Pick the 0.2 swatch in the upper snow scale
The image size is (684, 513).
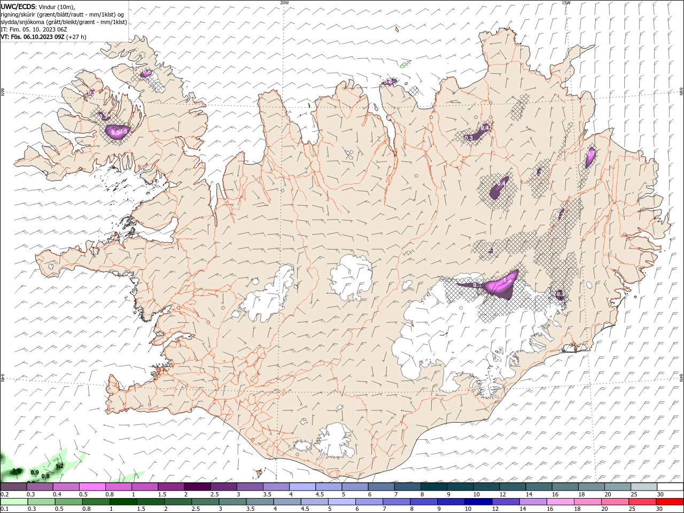click(13, 487)
